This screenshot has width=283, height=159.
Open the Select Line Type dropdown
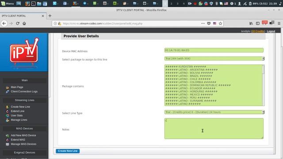tap(214, 112)
